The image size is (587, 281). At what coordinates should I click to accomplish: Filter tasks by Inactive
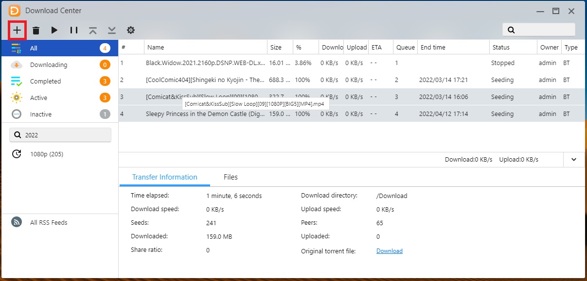tap(59, 114)
